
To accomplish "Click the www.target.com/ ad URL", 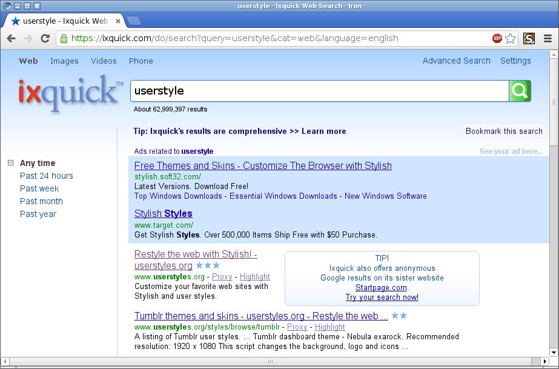I will tap(164, 225).
